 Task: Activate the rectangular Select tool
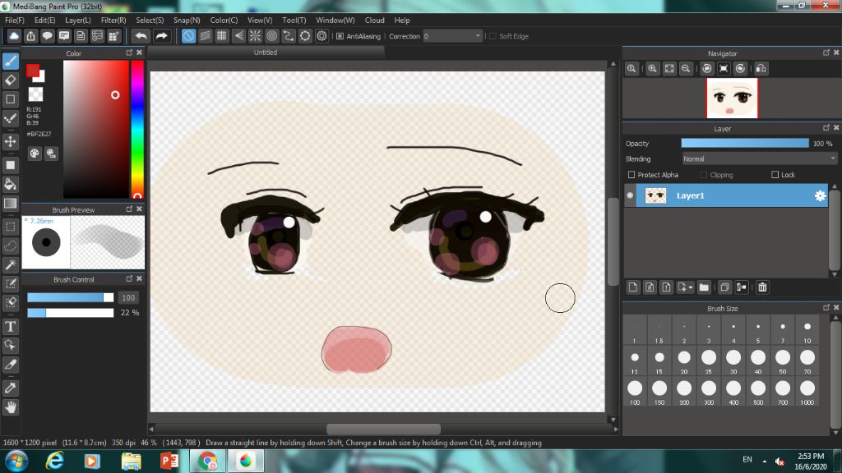point(10,227)
